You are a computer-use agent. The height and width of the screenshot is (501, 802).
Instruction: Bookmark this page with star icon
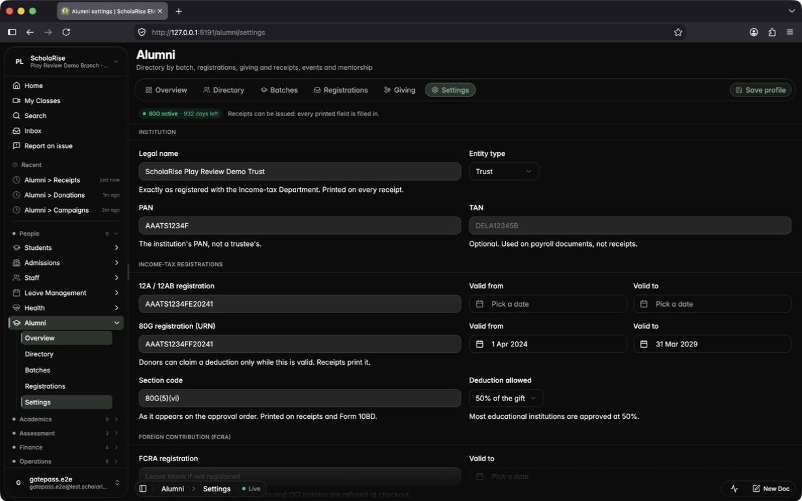(x=678, y=32)
